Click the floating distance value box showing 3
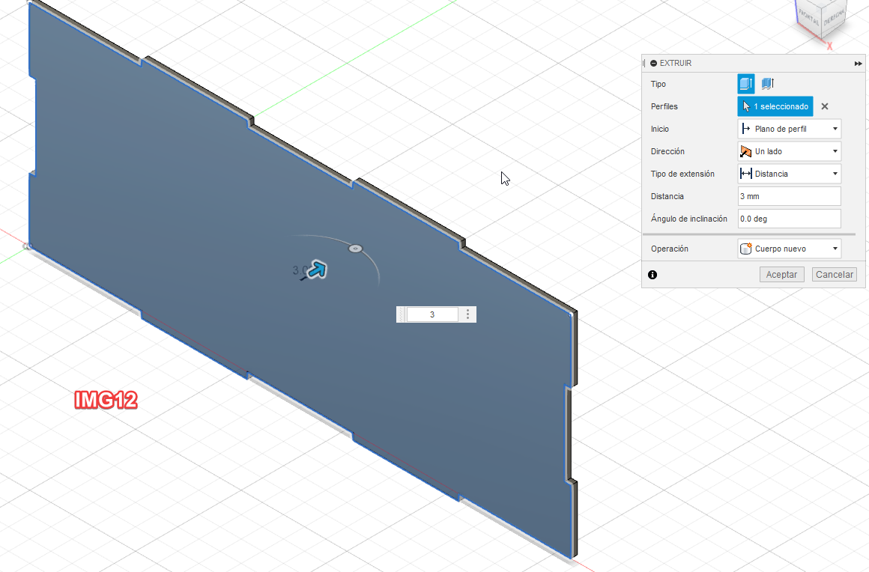The image size is (869, 572). [x=432, y=314]
